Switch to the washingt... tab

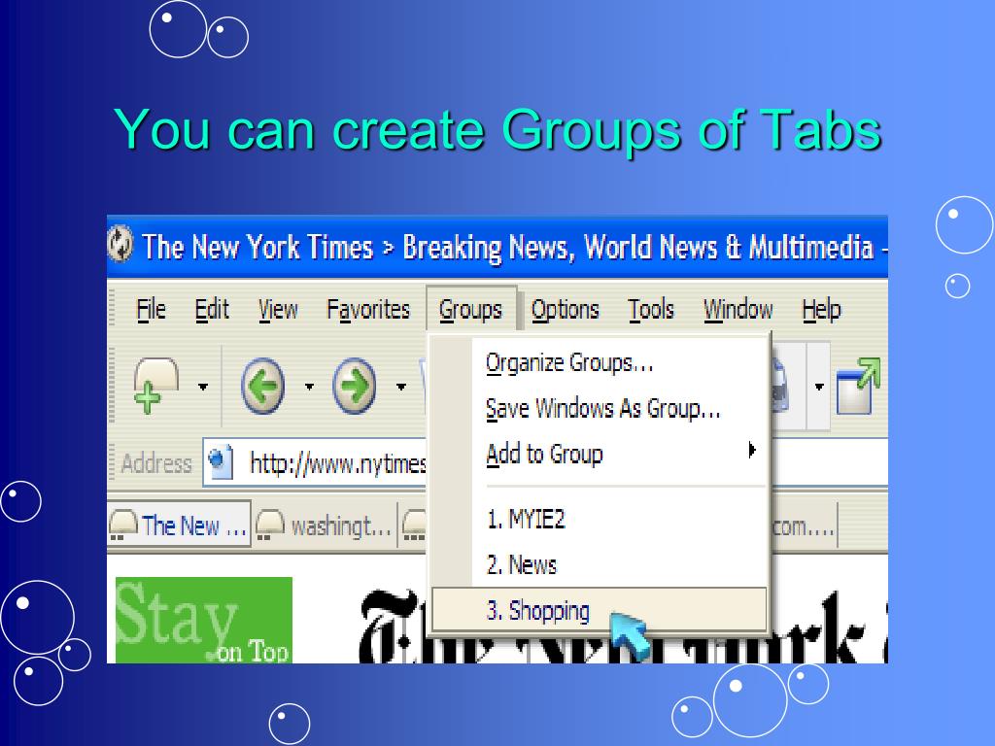(x=325, y=526)
